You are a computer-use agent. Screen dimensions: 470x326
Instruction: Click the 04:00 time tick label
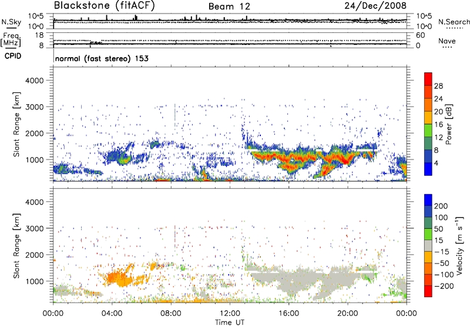[x=112, y=314]
